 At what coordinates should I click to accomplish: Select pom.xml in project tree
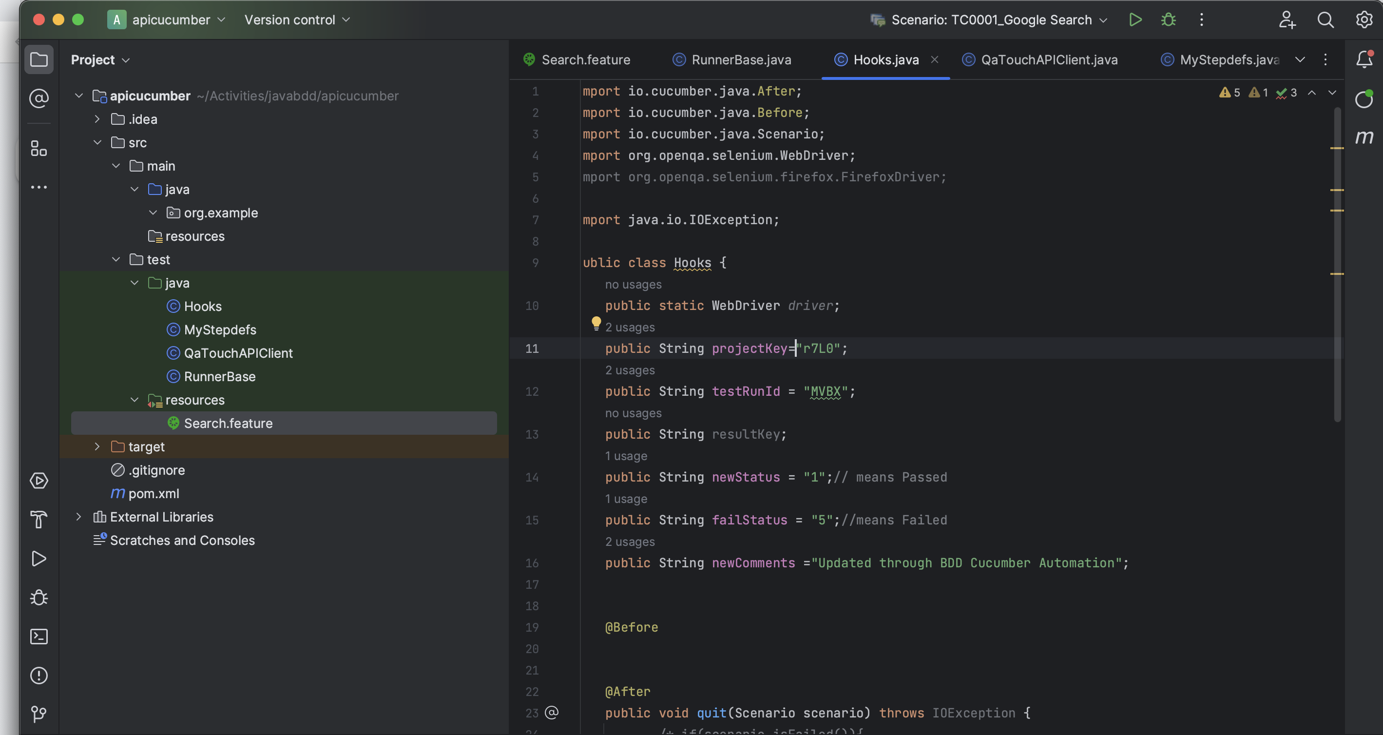point(145,493)
